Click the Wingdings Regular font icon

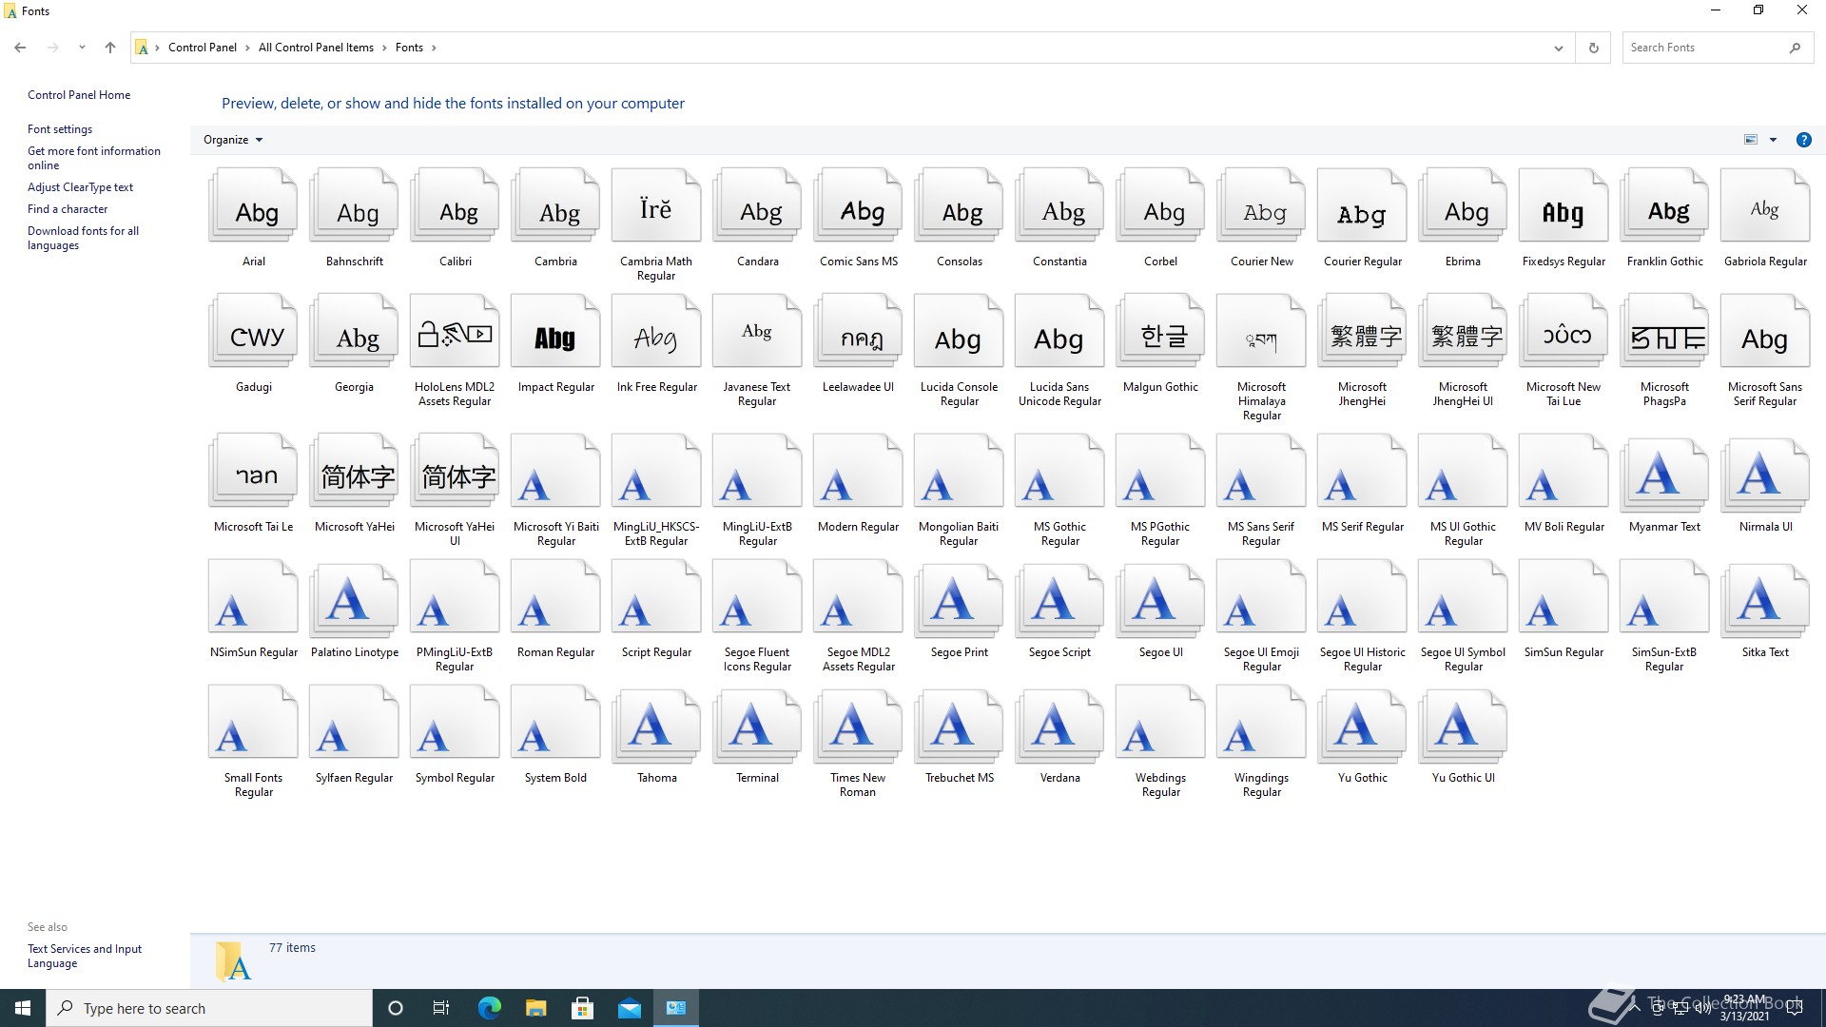(x=1261, y=727)
